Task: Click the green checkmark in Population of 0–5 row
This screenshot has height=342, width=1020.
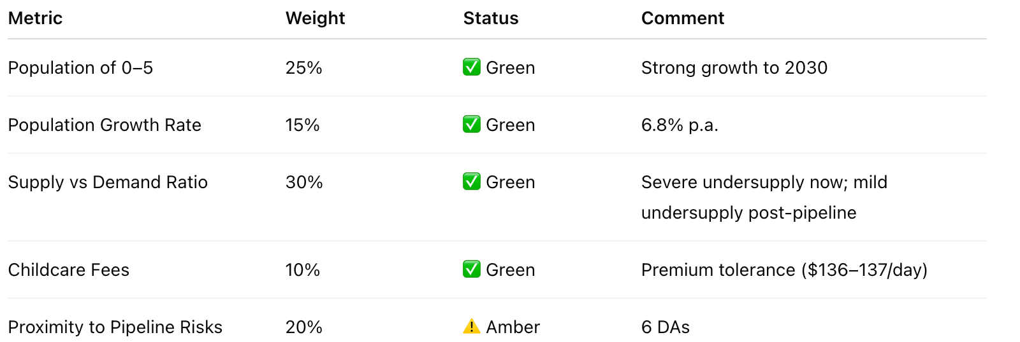Action: point(471,67)
